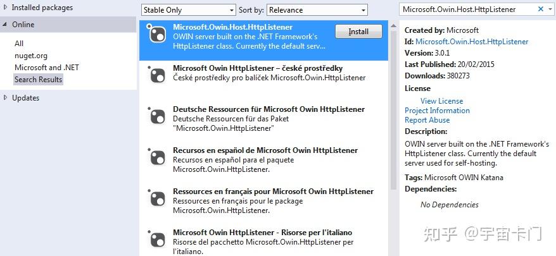This screenshot has width=556, height=256.
Task: Click the Microsoft.Owin.Host.HttpListener package icon
Action: pyautogui.click(x=156, y=34)
